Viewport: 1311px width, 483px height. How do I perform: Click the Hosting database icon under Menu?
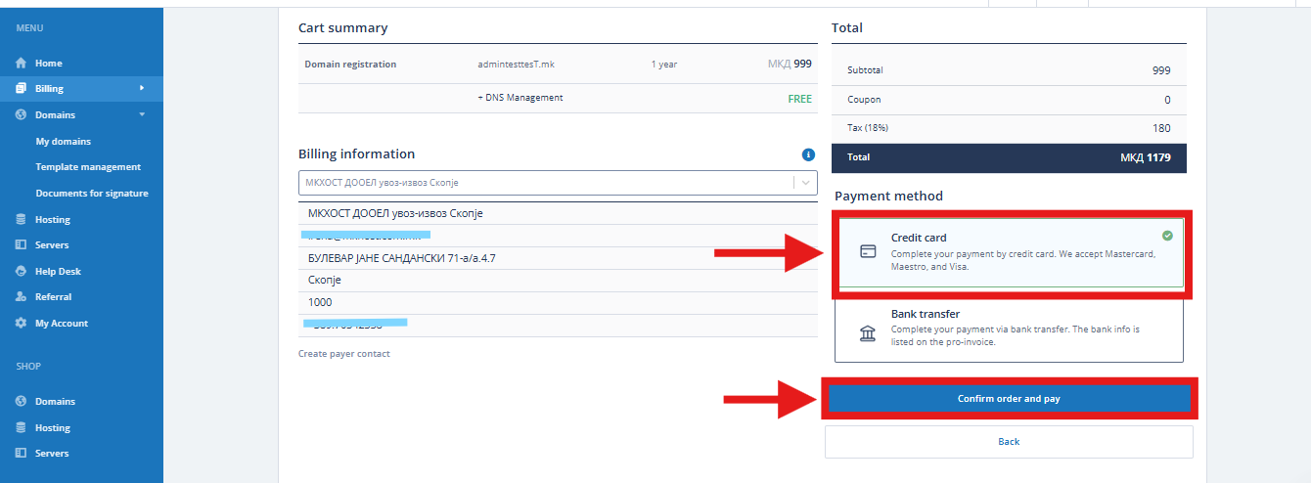click(x=21, y=219)
